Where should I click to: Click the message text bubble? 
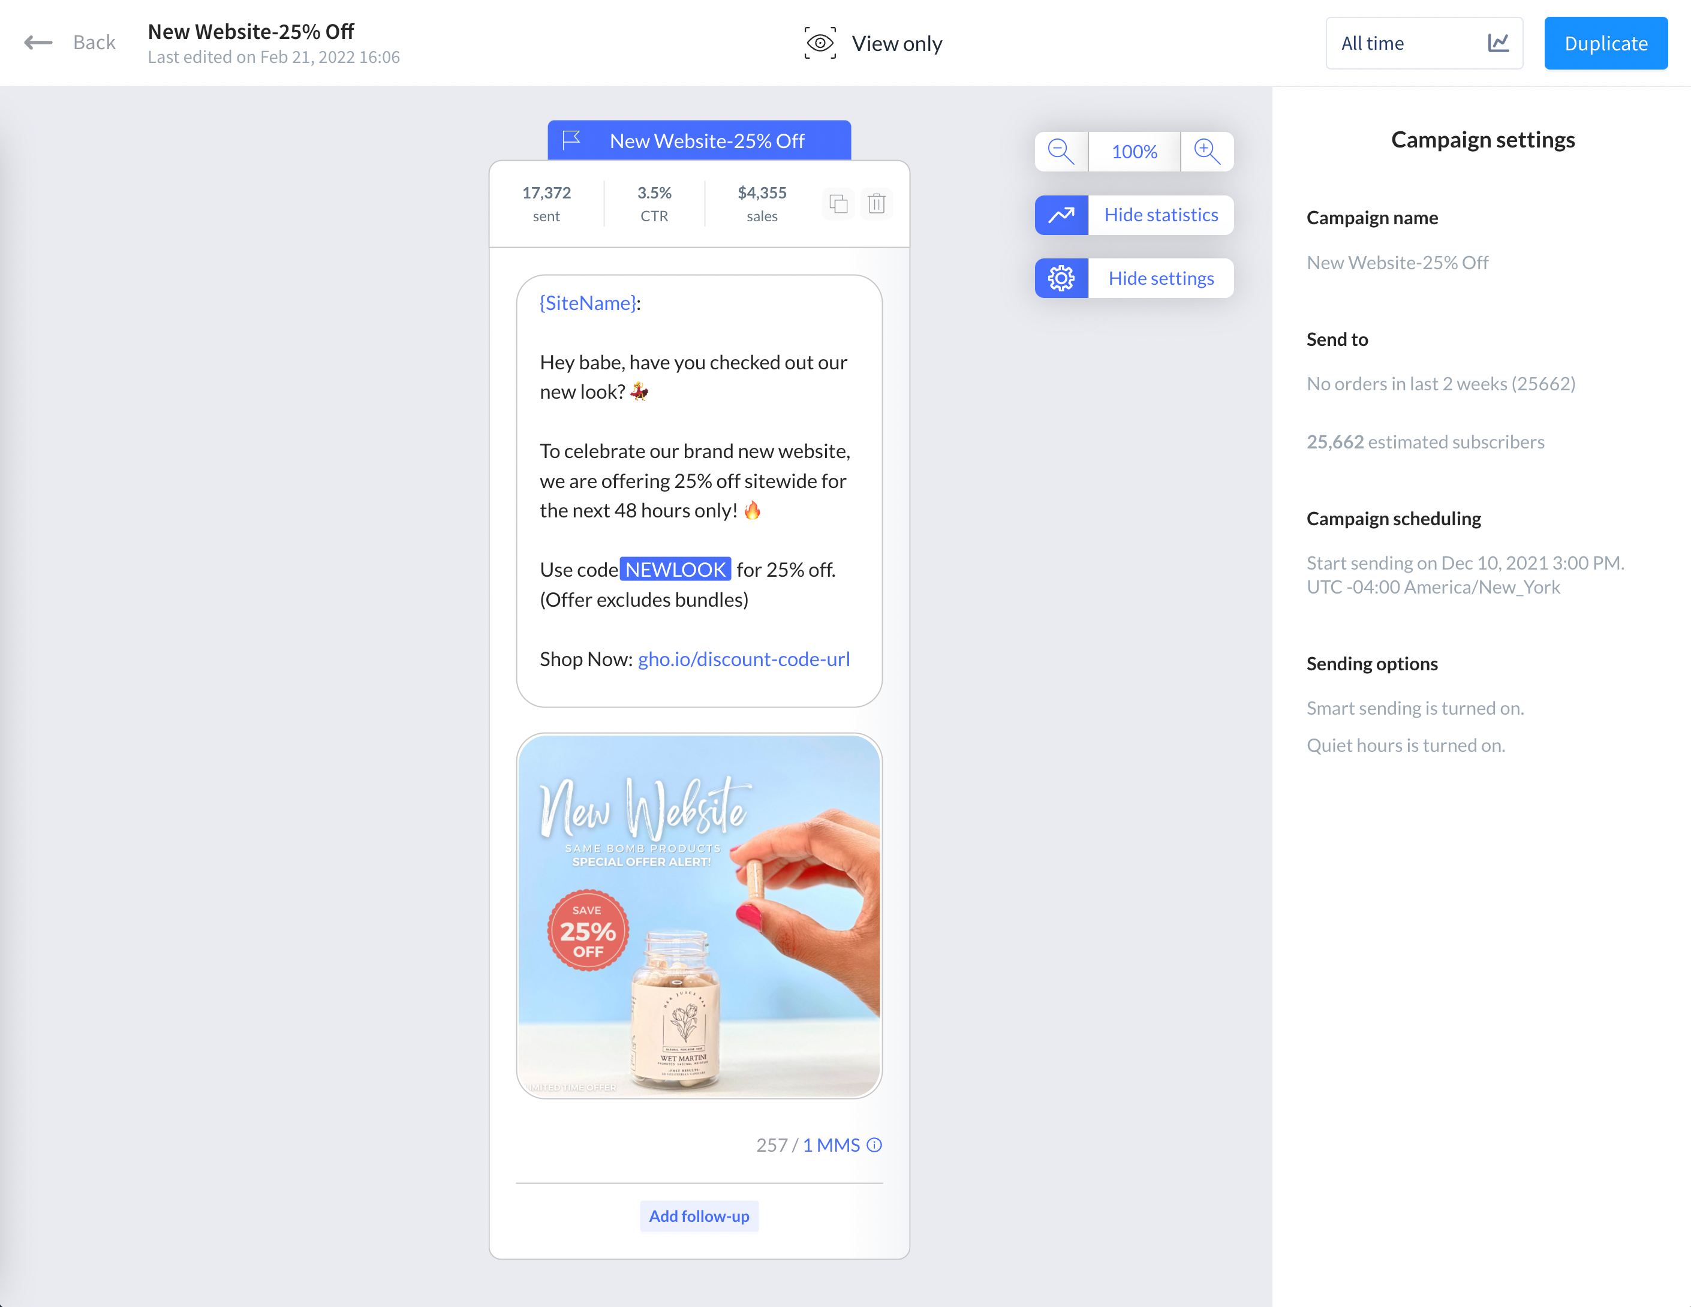coord(699,491)
